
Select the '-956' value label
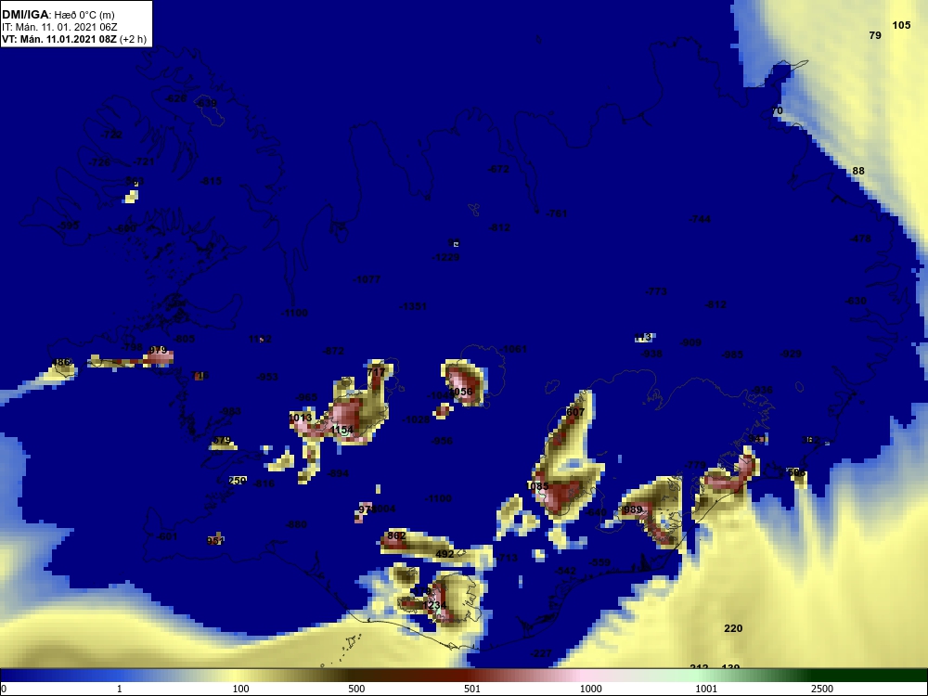442,441
